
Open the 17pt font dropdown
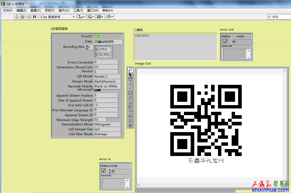pos(74,17)
